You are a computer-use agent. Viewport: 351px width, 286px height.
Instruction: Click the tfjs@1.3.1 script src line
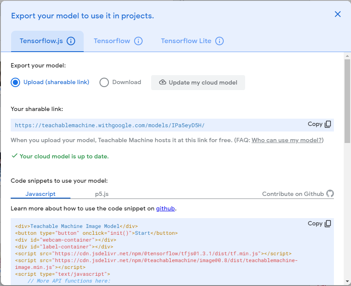[x=153, y=254]
